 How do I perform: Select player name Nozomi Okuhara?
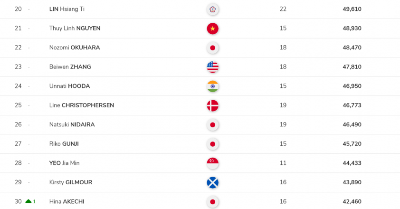click(75, 47)
